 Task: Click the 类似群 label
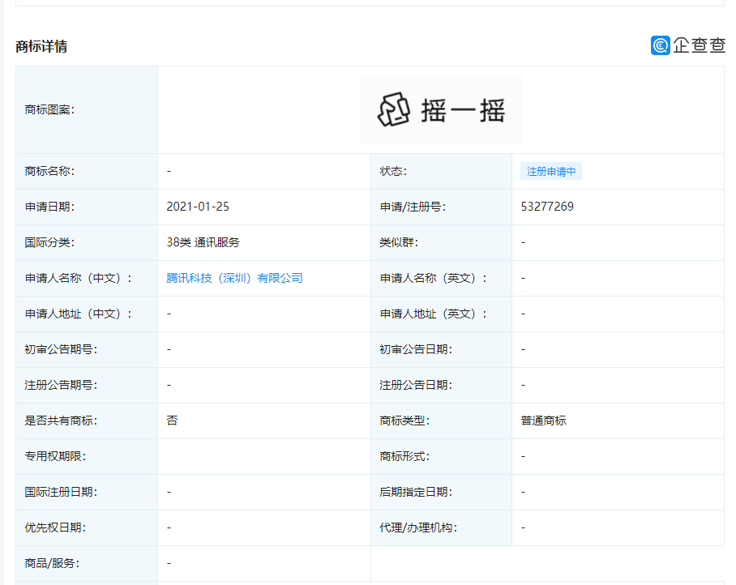399,242
